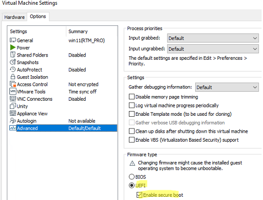Select the Advanced row

(63, 128)
